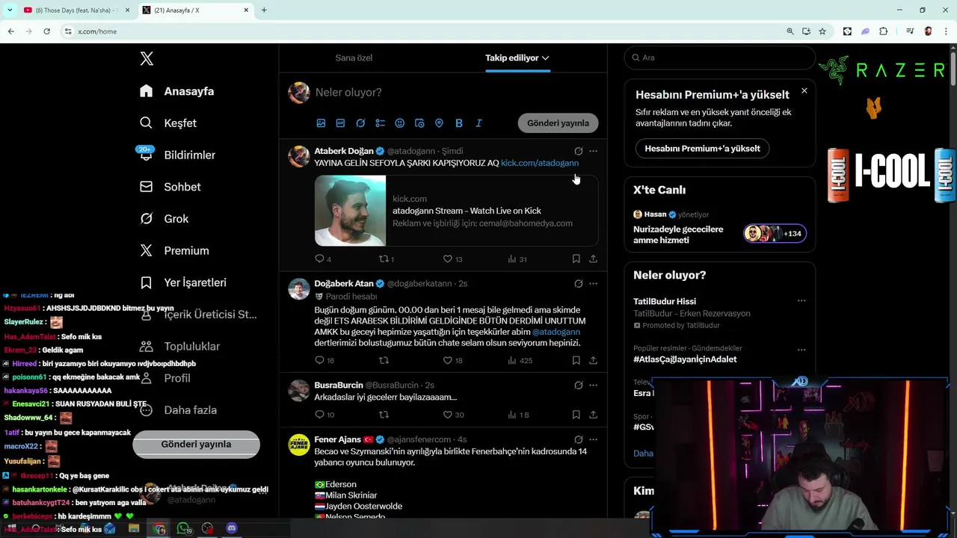Viewport: 957px width, 538px height.
Task: Like BusraBurcin post
Action: (x=448, y=415)
